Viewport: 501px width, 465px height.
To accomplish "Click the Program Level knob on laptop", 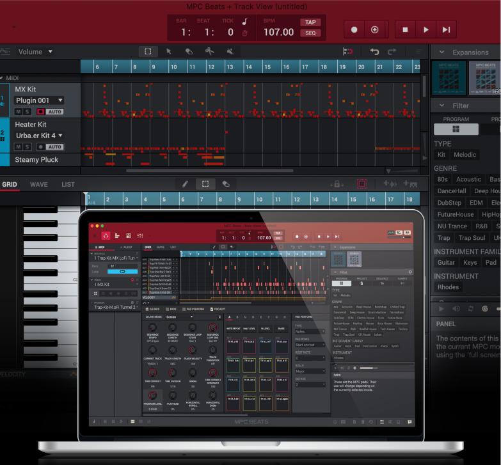I will click(x=152, y=395).
